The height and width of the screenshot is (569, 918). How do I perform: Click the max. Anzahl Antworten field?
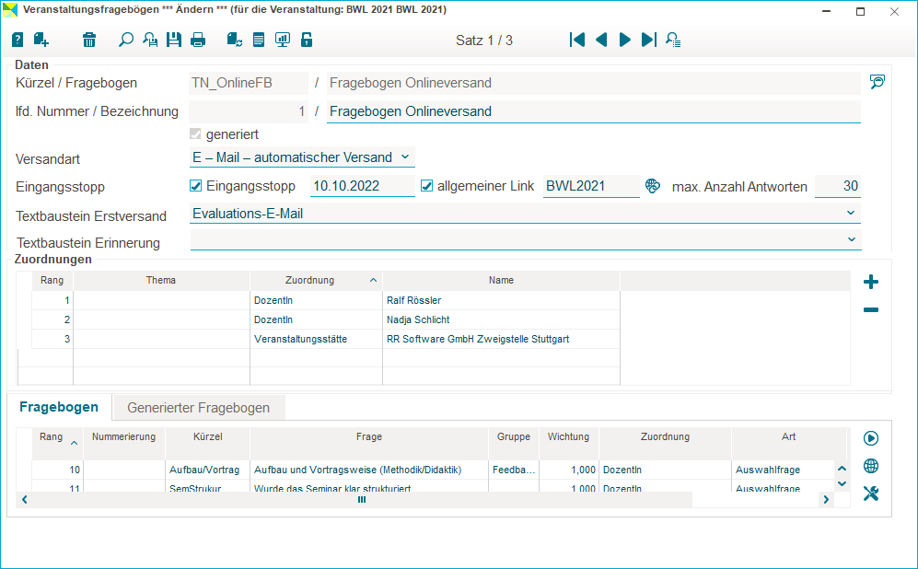(837, 186)
